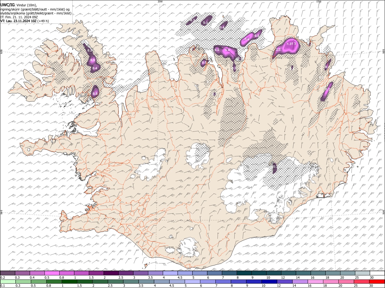Select the darkest purple swatch labeled 2

pos(111,273)
